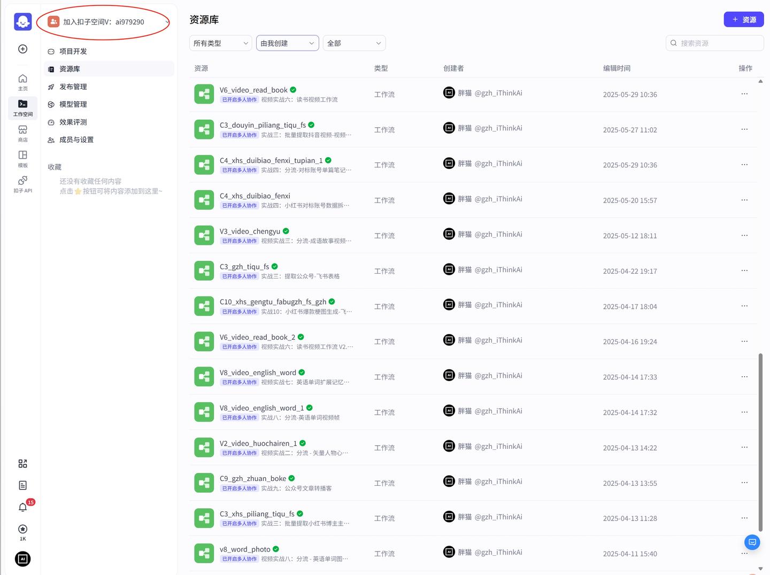
Task: Click the 1K star icon in sidebar
Action: click(x=22, y=529)
